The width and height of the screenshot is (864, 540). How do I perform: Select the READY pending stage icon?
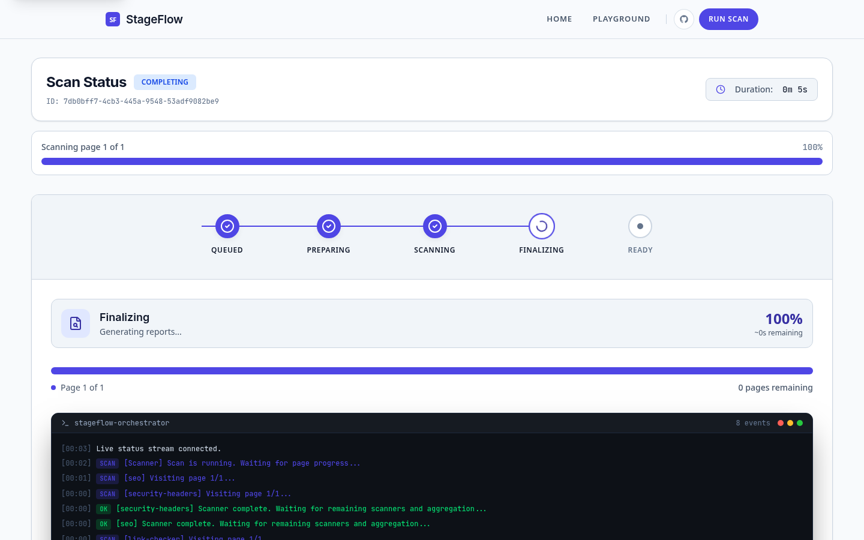coord(640,226)
